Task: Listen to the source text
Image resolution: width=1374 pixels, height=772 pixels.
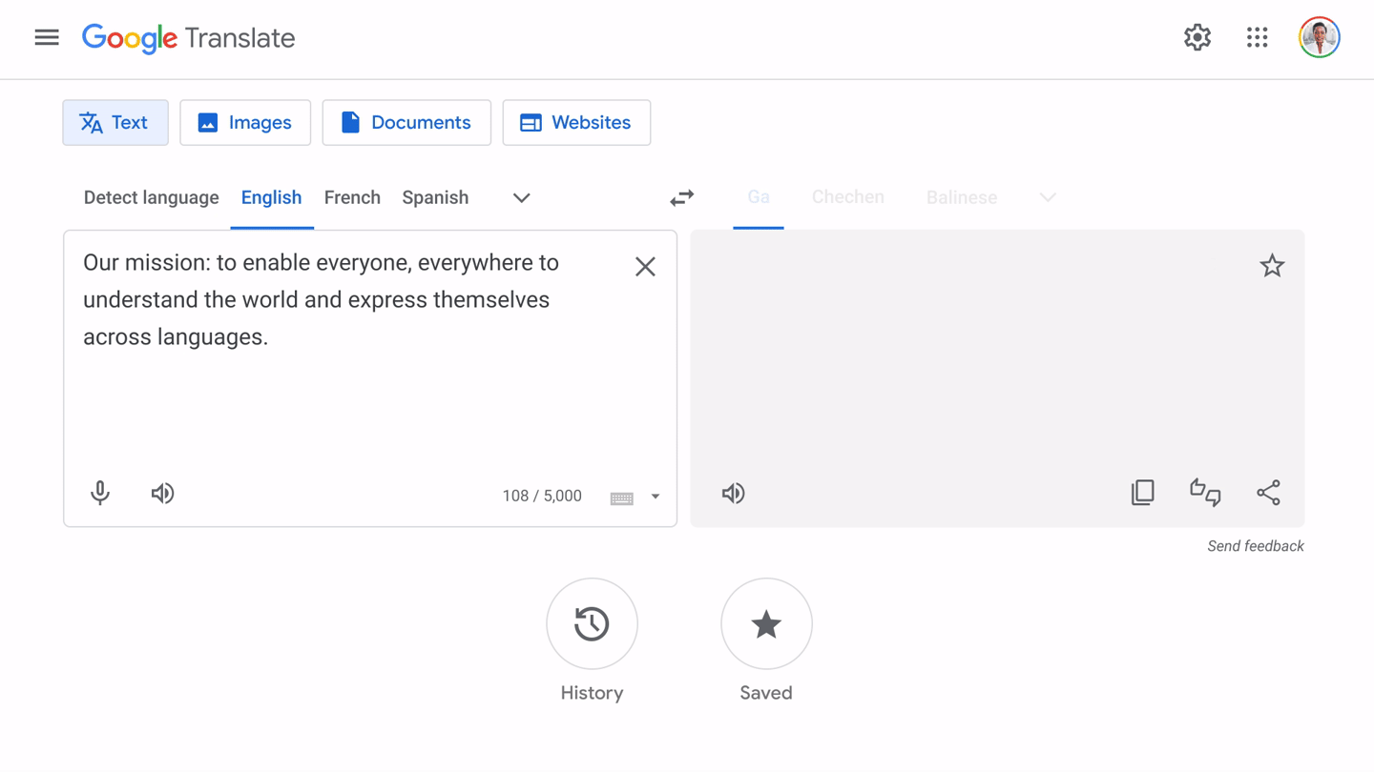Action: (x=162, y=493)
